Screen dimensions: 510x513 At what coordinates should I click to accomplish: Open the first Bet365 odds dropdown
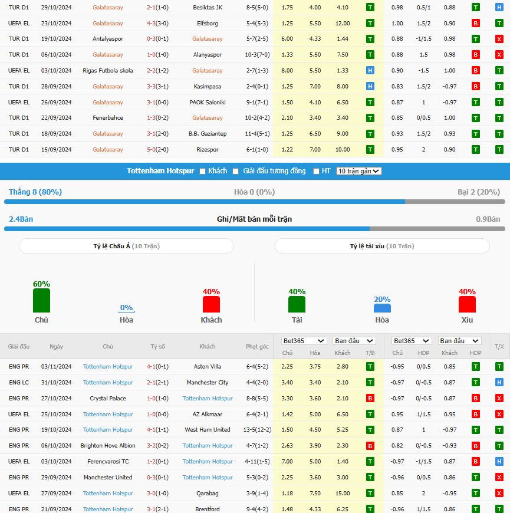(x=304, y=341)
